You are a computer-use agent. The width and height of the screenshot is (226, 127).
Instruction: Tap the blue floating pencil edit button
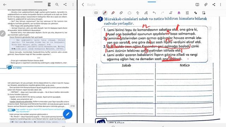tap(67, 114)
